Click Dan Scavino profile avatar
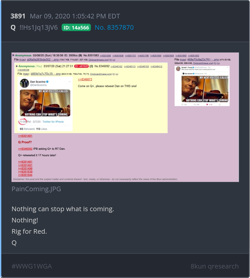The image size is (250, 278). tap(25, 83)
